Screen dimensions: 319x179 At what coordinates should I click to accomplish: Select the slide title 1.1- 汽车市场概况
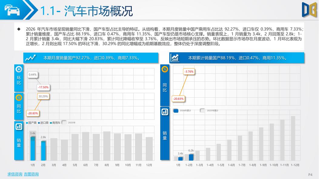click(x=86, y=11)
